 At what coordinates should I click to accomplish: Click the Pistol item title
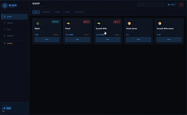68,29
